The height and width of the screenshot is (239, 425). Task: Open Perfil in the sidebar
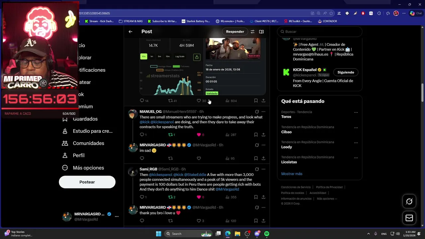[73, 155]
